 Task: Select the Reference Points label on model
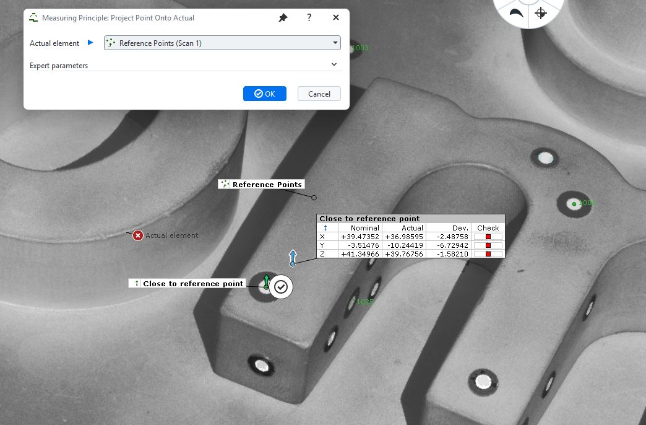click(x=261, y=184)
